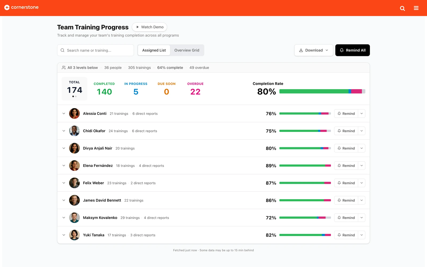The height and width of the screenshot is (267, 427).
Task: Click the DUE SOON 0 stat
Action: click(x=167, y=89)
